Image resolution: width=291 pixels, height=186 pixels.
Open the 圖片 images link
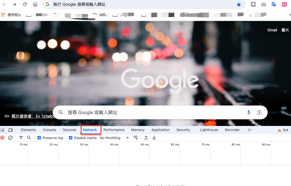click(x=285, y=30)
